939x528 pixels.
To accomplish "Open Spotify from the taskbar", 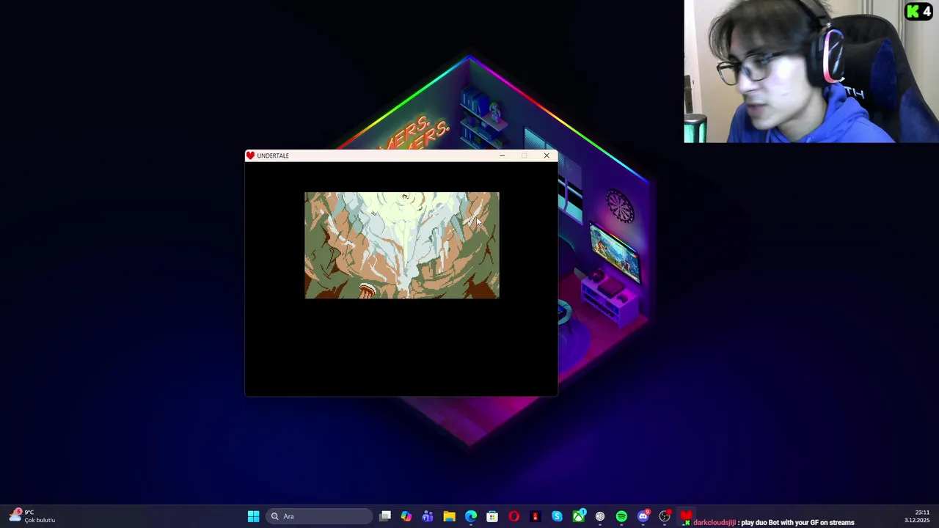I will point(621,516).
